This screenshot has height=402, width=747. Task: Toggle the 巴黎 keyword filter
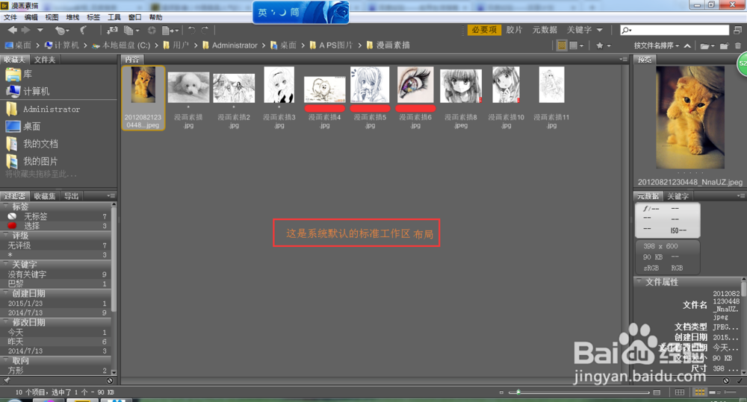[x=57, y=283]
